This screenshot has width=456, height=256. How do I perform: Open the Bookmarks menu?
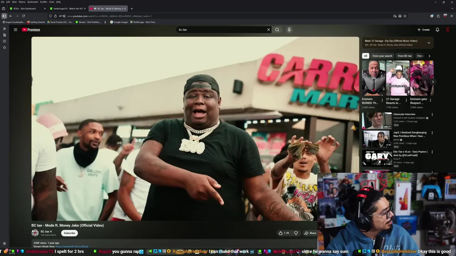click(33, 2)
